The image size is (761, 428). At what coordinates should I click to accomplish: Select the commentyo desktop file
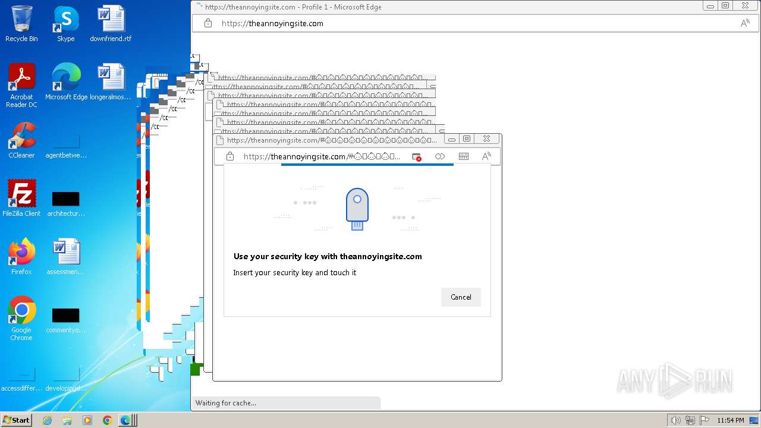click(x=66, y=320)
